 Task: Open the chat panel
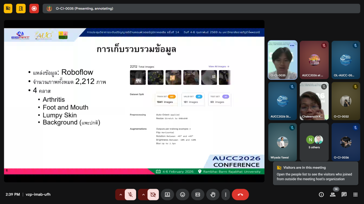pos(344,194)
